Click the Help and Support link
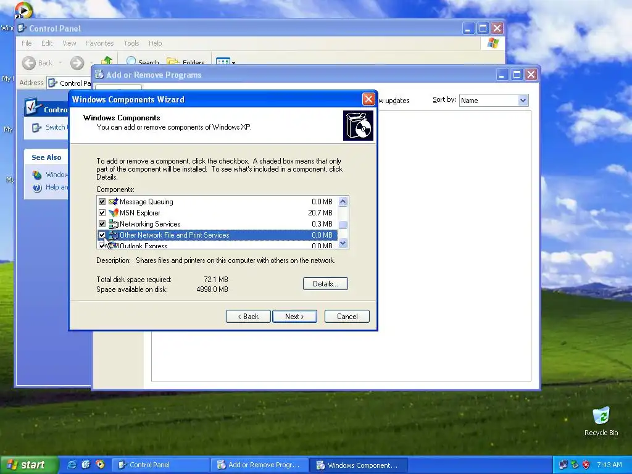Image resolution: width=632 pixels, height=474 pixels. click(57, 187)
